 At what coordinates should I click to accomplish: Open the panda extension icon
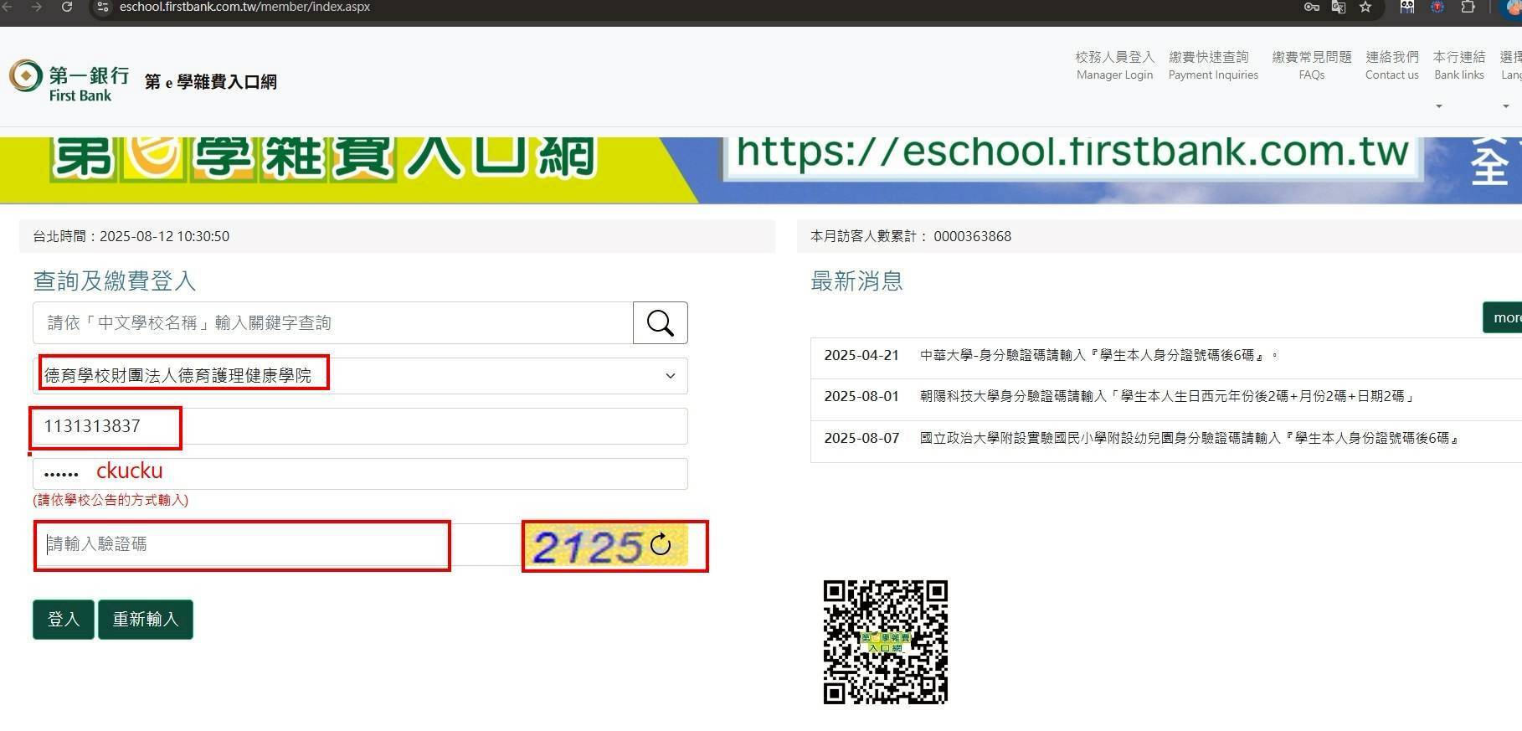click(1407, 8)
